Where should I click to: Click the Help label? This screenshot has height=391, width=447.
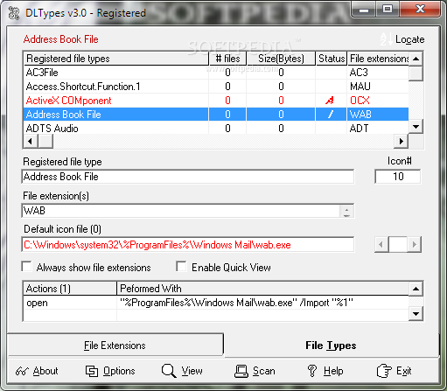(333, 371)
